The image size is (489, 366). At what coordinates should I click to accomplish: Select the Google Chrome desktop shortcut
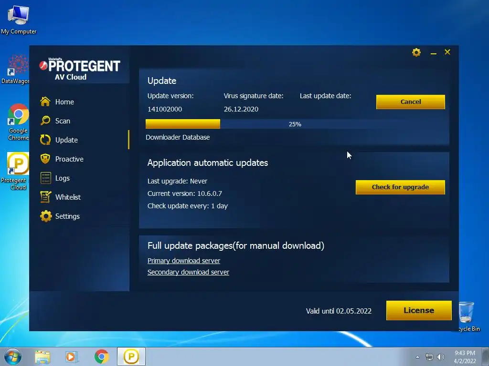coord(18,122)
